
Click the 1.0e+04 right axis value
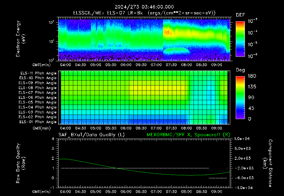click(242, 139)
